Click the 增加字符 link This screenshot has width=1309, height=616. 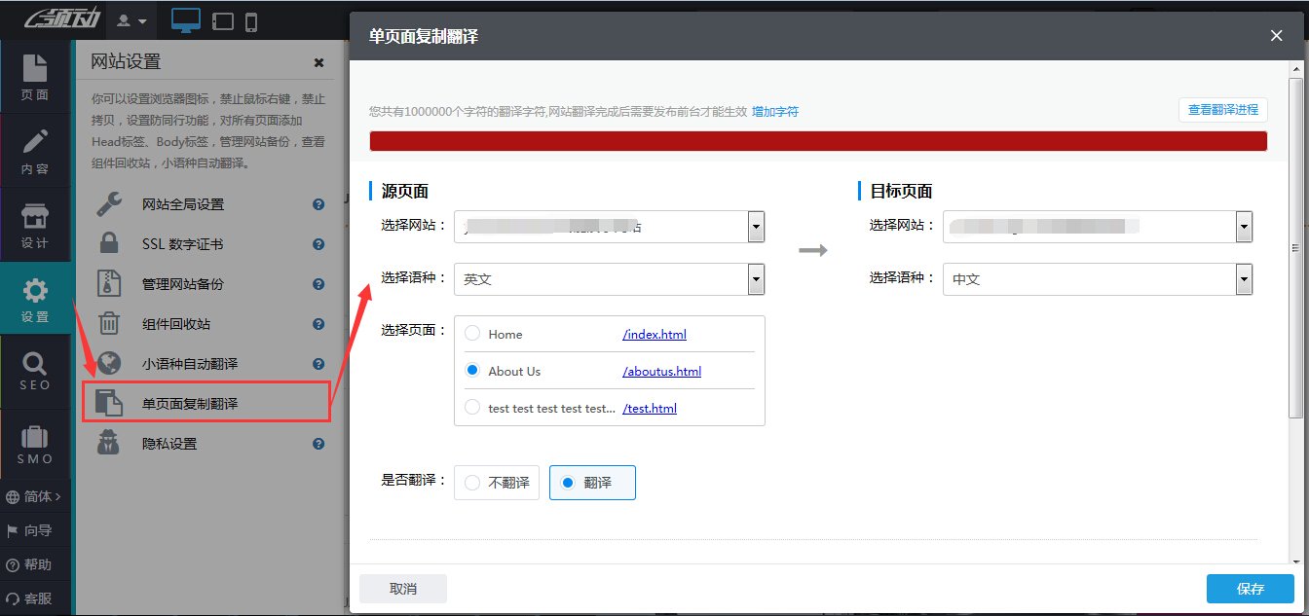tap(775, 111)
